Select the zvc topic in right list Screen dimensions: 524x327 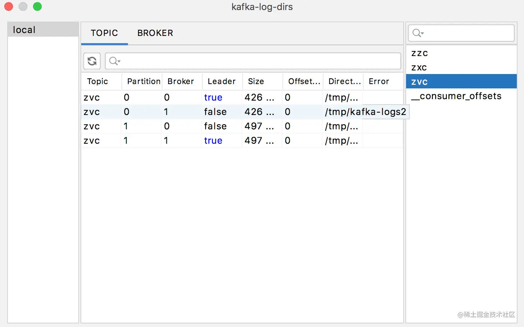coord(419,82)
